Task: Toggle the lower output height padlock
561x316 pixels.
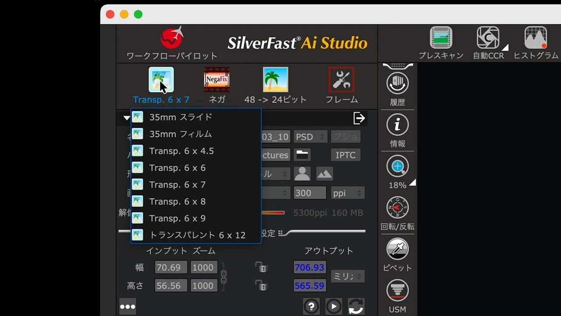Action: click(x=262, y=285)
